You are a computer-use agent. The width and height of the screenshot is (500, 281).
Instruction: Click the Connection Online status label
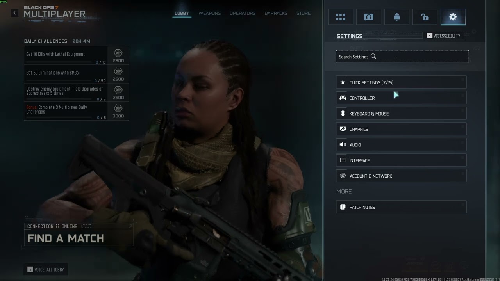[52, 226]
